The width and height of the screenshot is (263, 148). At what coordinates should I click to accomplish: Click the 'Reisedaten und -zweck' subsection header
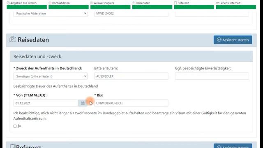click(x=131, y=56)
